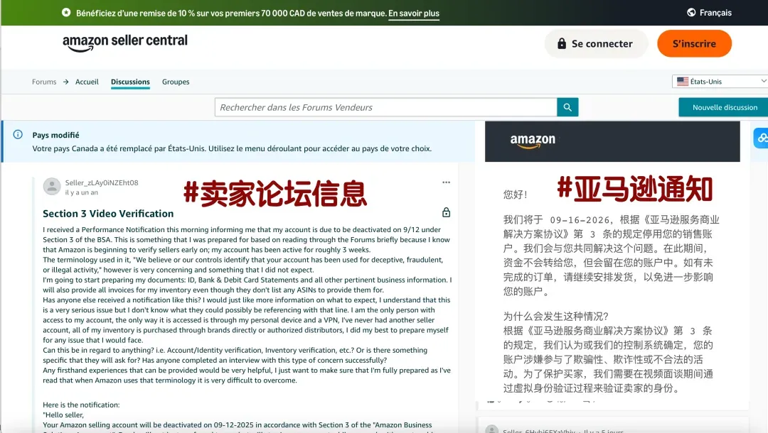The width and height of the screenshot is (768, 433).
Task: Click the star badge icon in promo banner
Action: tap(66, 12)
